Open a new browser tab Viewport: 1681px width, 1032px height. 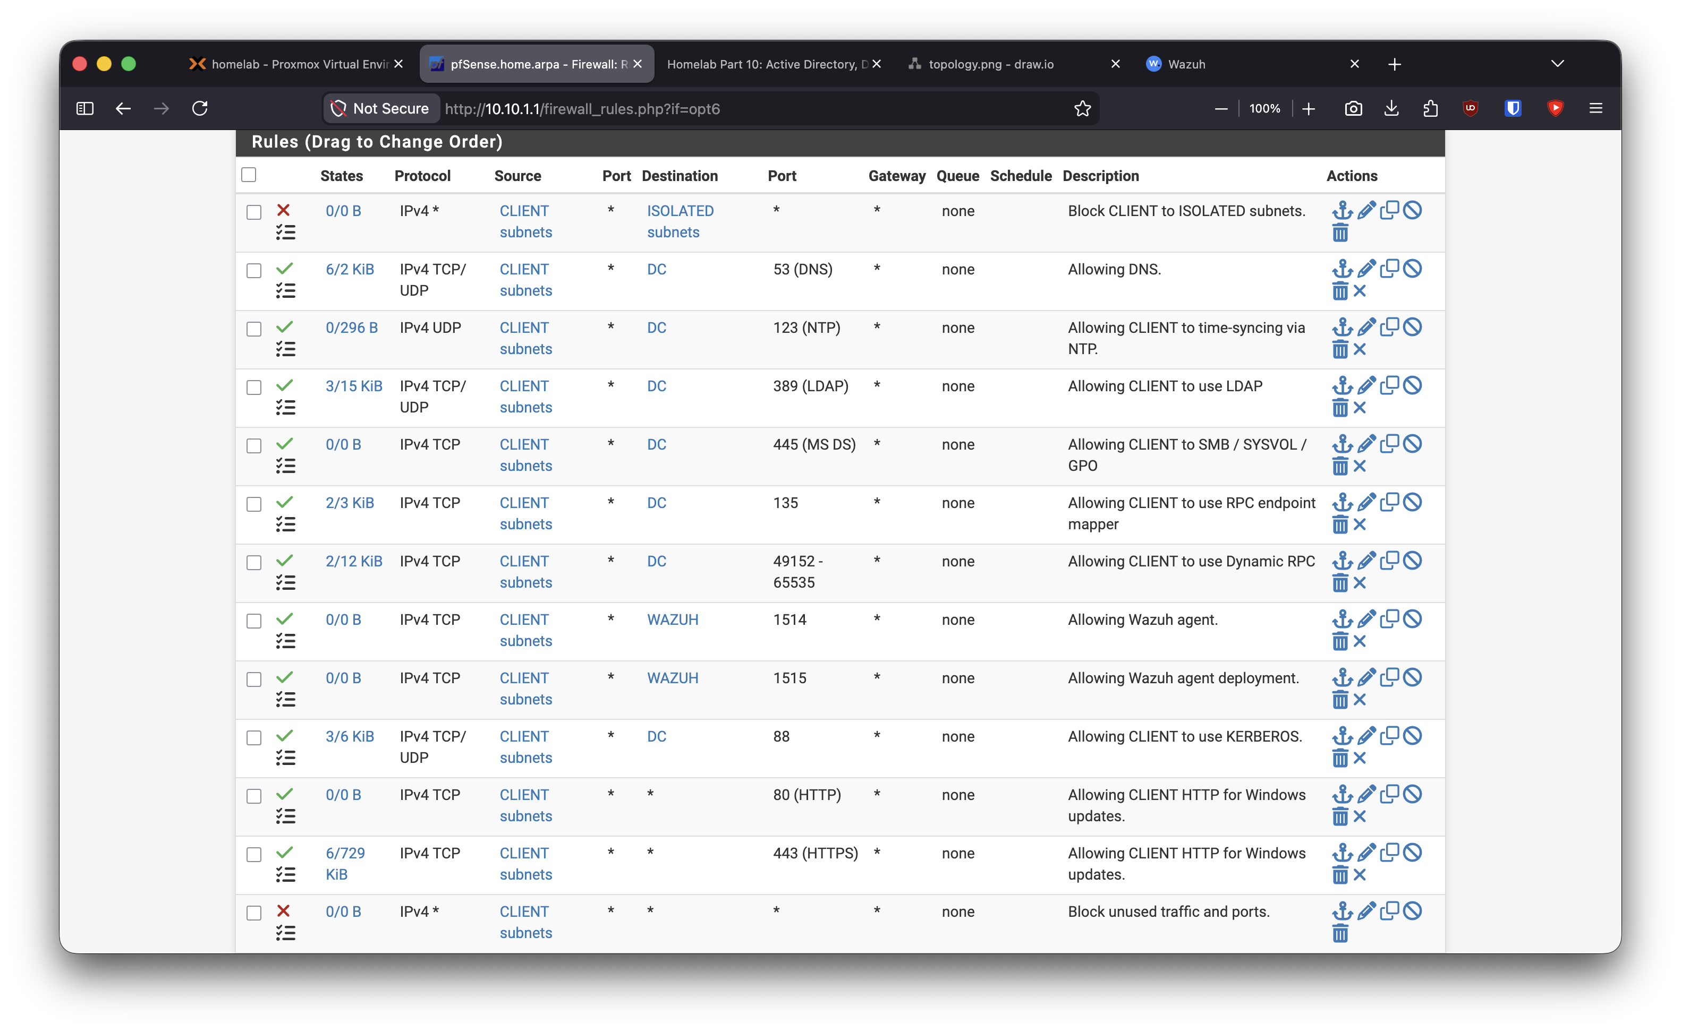tap(1394, 64)
